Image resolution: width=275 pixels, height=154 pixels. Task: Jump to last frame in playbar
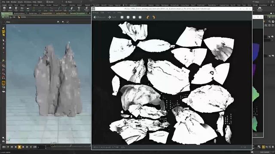tap(35, 147)
